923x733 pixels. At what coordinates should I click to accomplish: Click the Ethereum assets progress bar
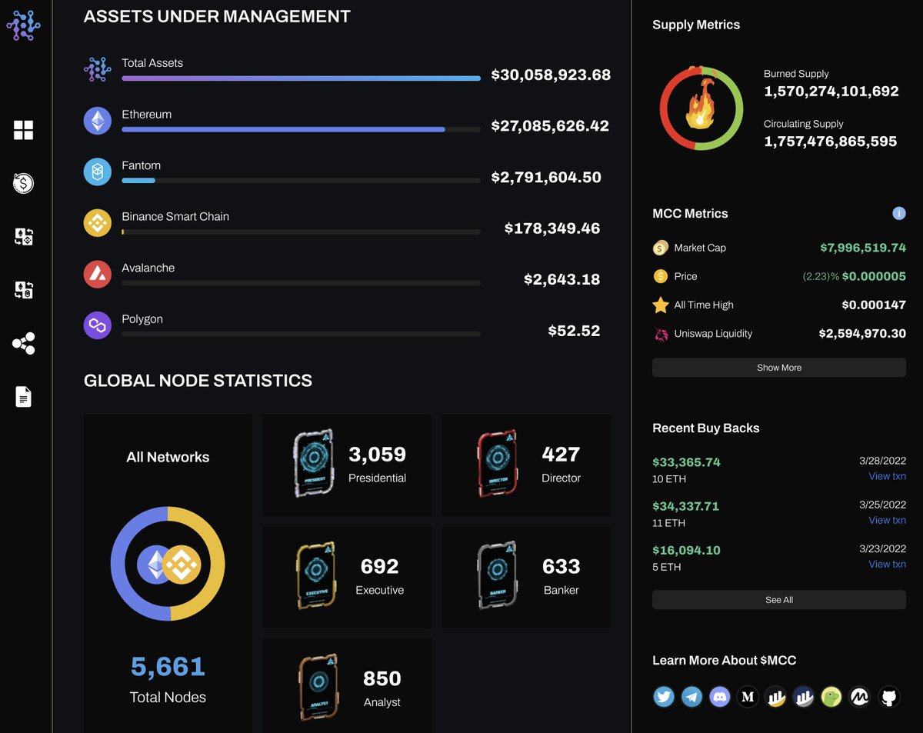point(301,129)
